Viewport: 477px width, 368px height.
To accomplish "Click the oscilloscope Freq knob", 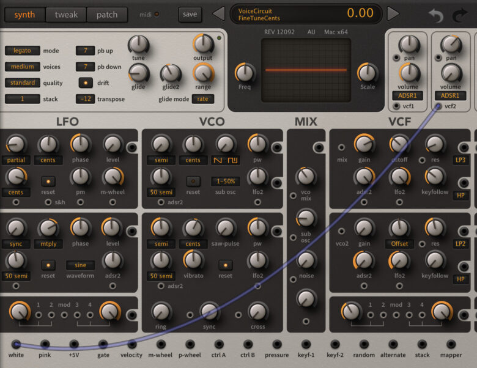I will tap(245, 73).
